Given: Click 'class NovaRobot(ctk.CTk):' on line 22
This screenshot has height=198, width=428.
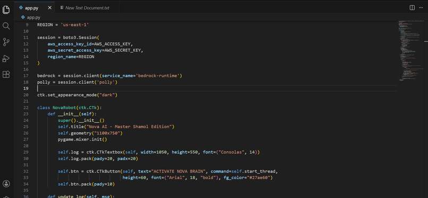Looking at the screenshot, I should 70,107.
